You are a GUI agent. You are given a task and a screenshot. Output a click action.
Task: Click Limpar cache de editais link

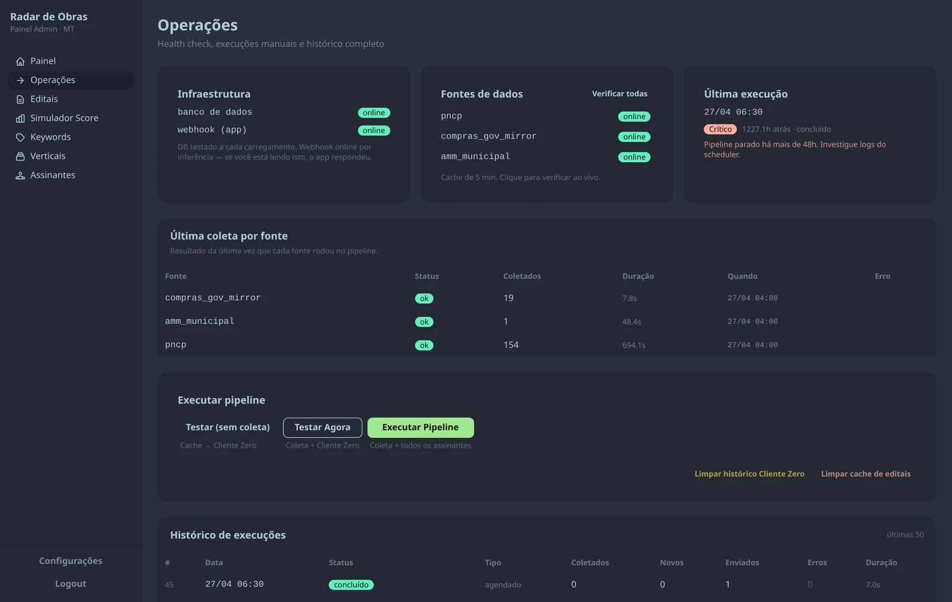pos(866,474)
